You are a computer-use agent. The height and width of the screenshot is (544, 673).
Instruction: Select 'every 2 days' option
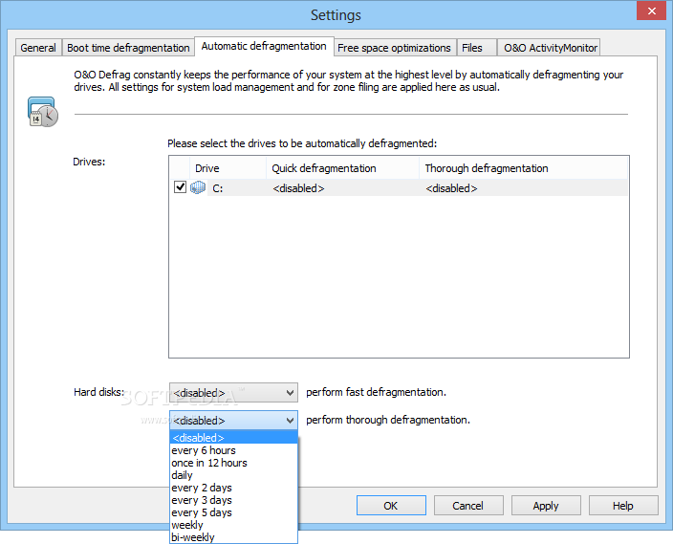coord(233,488)
